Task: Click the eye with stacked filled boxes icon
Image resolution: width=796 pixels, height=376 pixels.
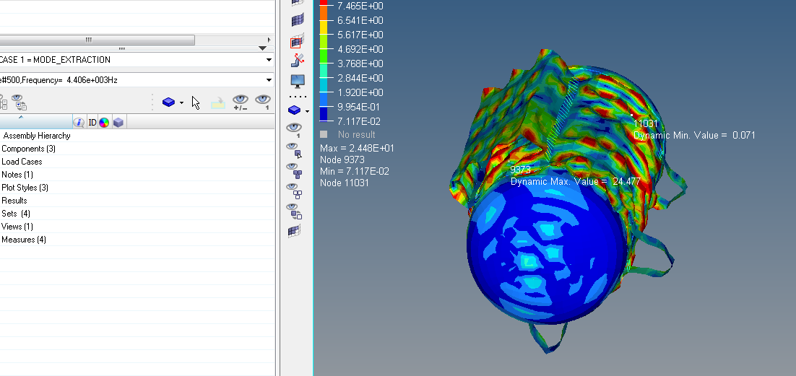Action: click(294, 170)
